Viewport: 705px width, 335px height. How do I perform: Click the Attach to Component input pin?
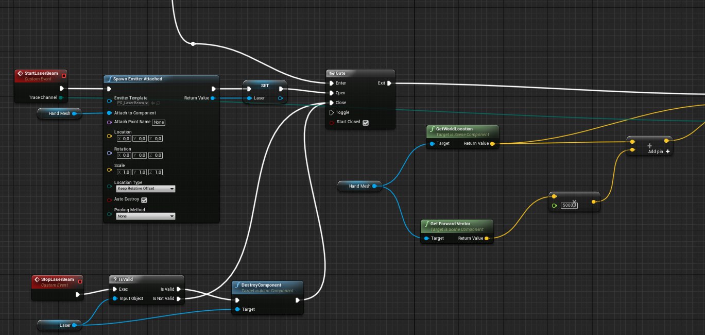[109, 113]
